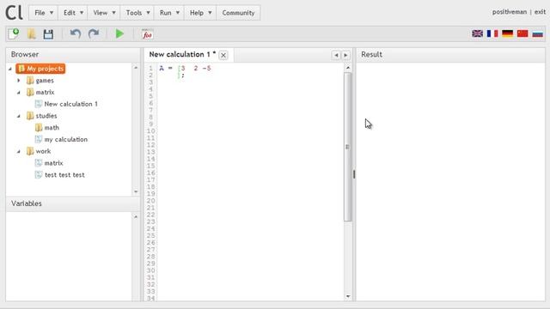Open the folder icon in toolbar
The width and height of the screenshot is (550, 309).
(x=32, y=34)
